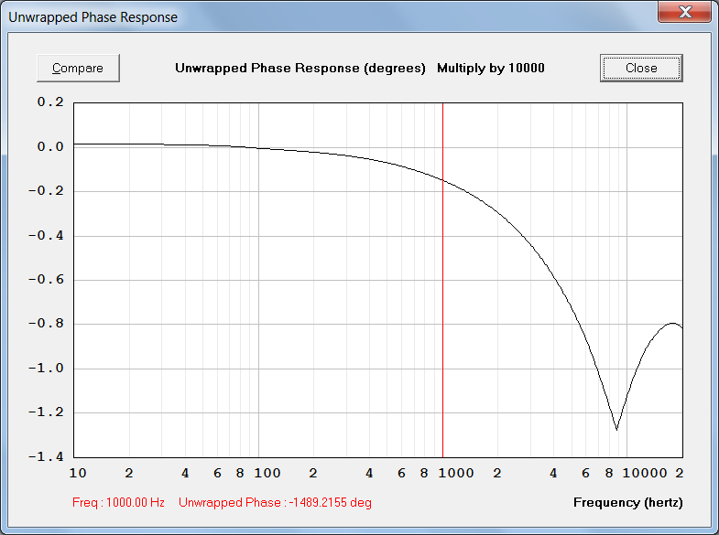Click the 10 x-axis label
The height and width of the screenshot is (535, 719).
click(78, 473)
